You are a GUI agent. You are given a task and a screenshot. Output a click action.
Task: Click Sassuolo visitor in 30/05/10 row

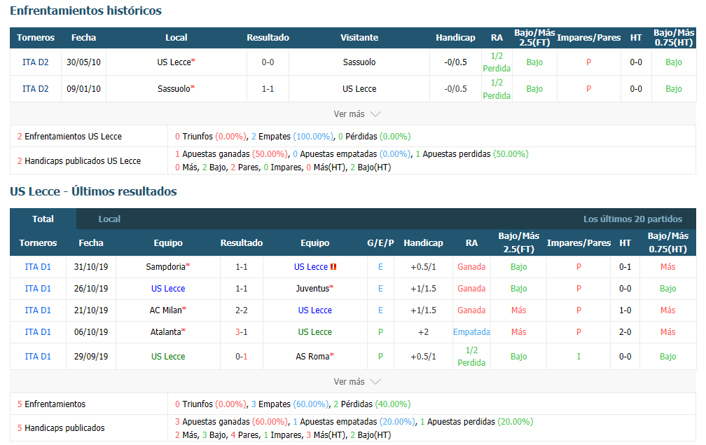[x=359, y=62]
